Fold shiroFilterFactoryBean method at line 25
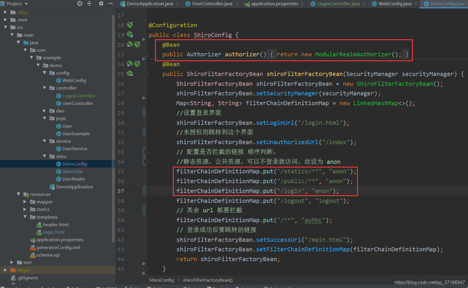This screenshot has width=468, height=288. point(146,74)
